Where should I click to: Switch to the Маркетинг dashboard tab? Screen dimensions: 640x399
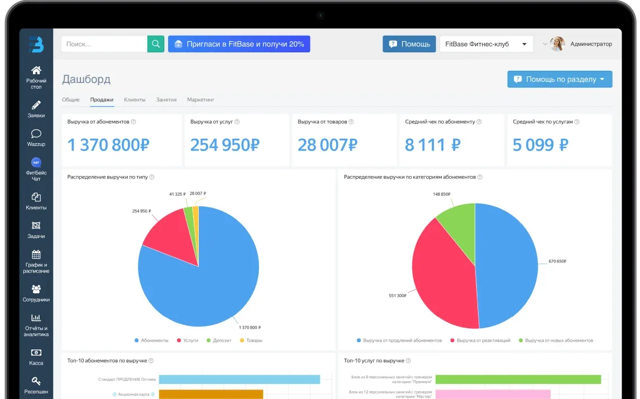[x=200, y=100]
